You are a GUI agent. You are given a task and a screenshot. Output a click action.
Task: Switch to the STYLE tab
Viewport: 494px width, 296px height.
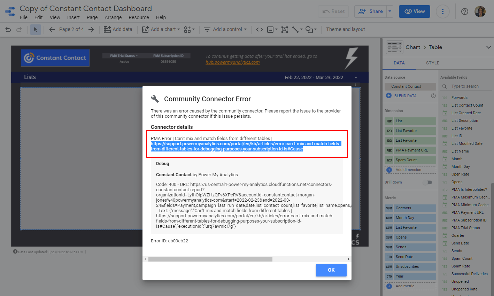tap(433, 63)
